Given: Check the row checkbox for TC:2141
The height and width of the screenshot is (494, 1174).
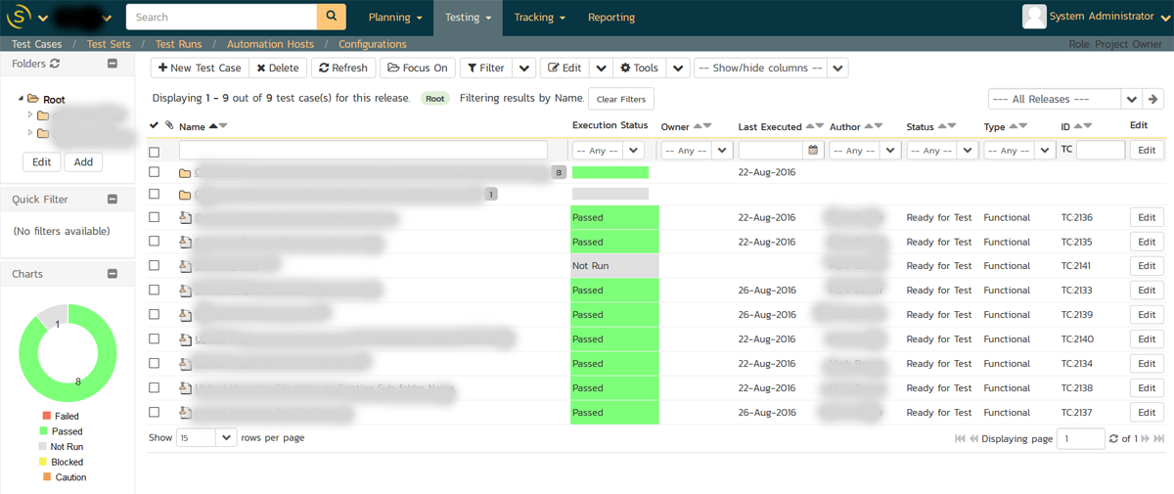Looking at the screenshot, I should point(154,265).
